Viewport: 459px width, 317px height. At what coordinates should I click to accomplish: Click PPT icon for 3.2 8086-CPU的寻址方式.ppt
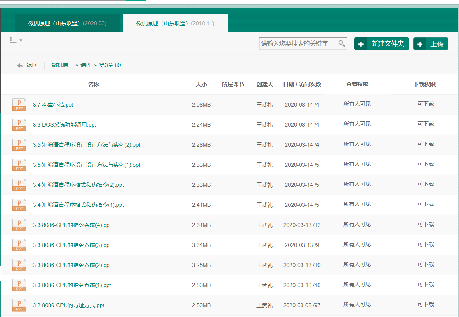click(x=19, y=305)
